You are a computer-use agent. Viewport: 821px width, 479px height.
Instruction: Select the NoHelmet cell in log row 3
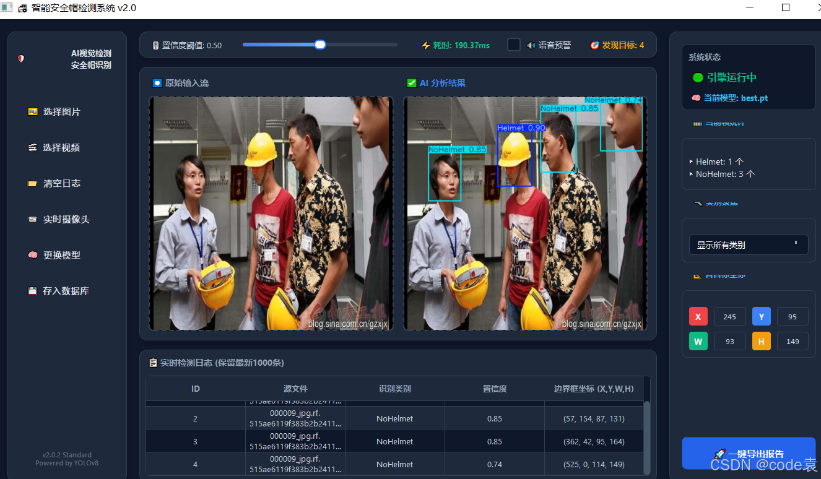pyautogui.click(x=395, y=441)
